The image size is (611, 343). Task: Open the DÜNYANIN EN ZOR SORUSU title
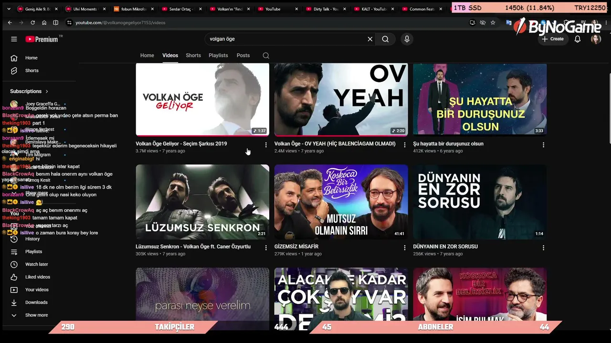coord(445,247)
